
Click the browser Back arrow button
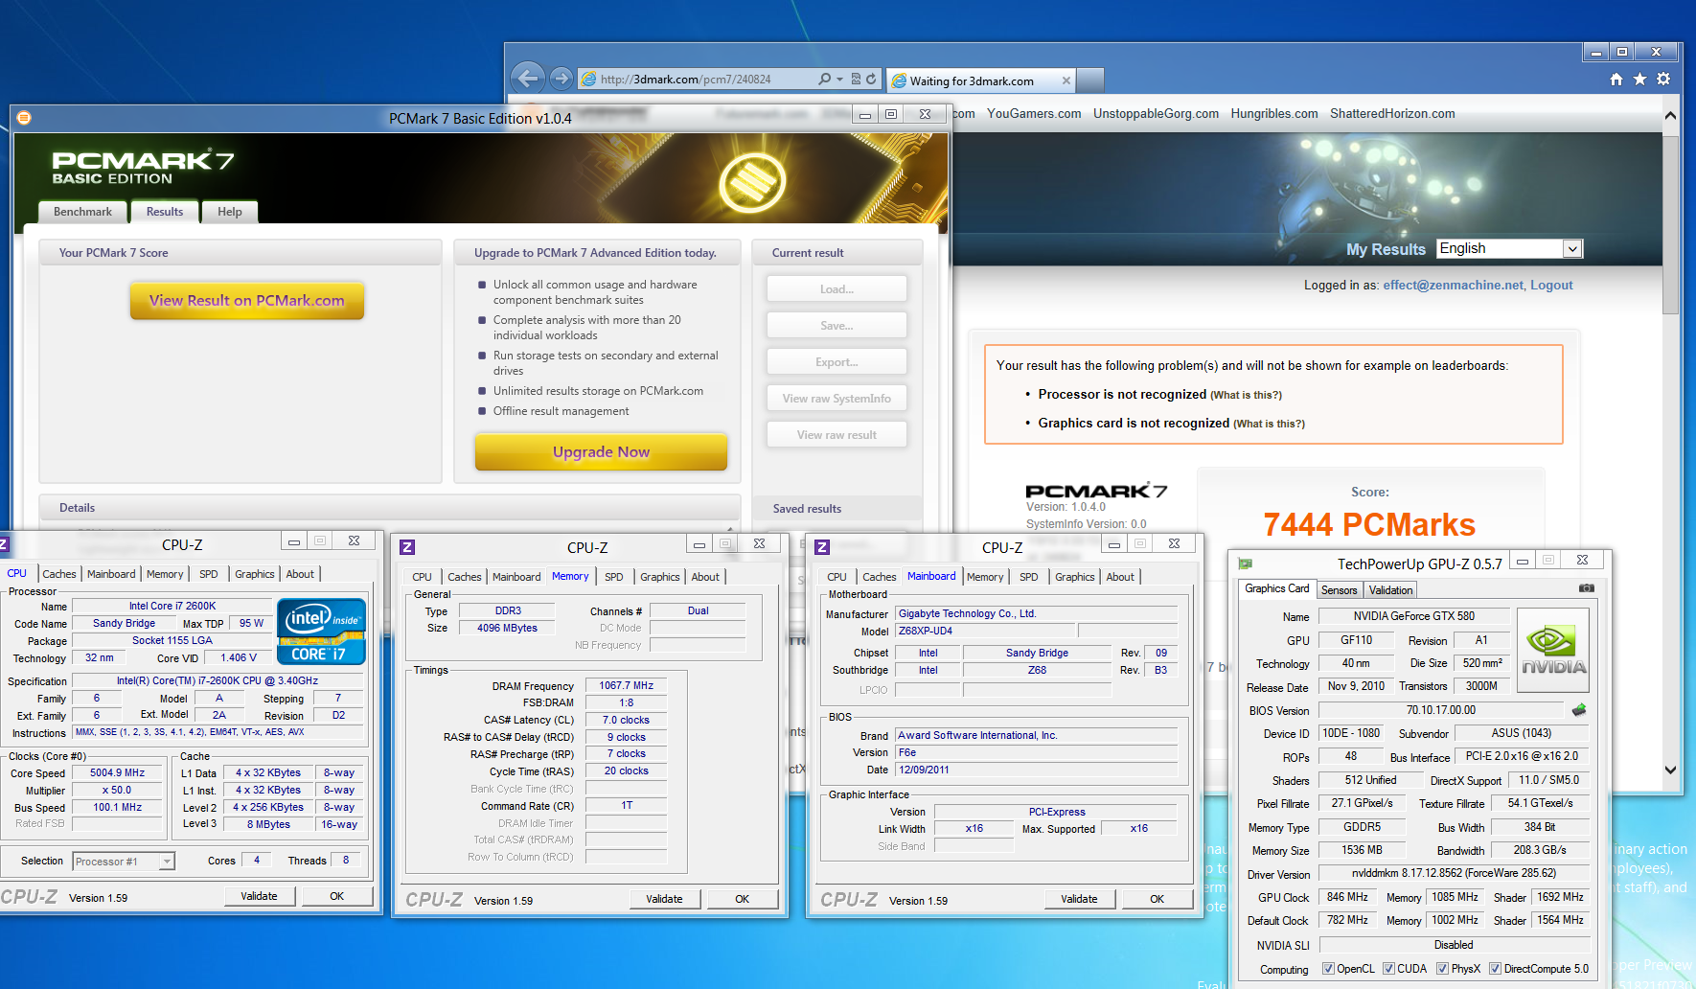tap(528, 79)
